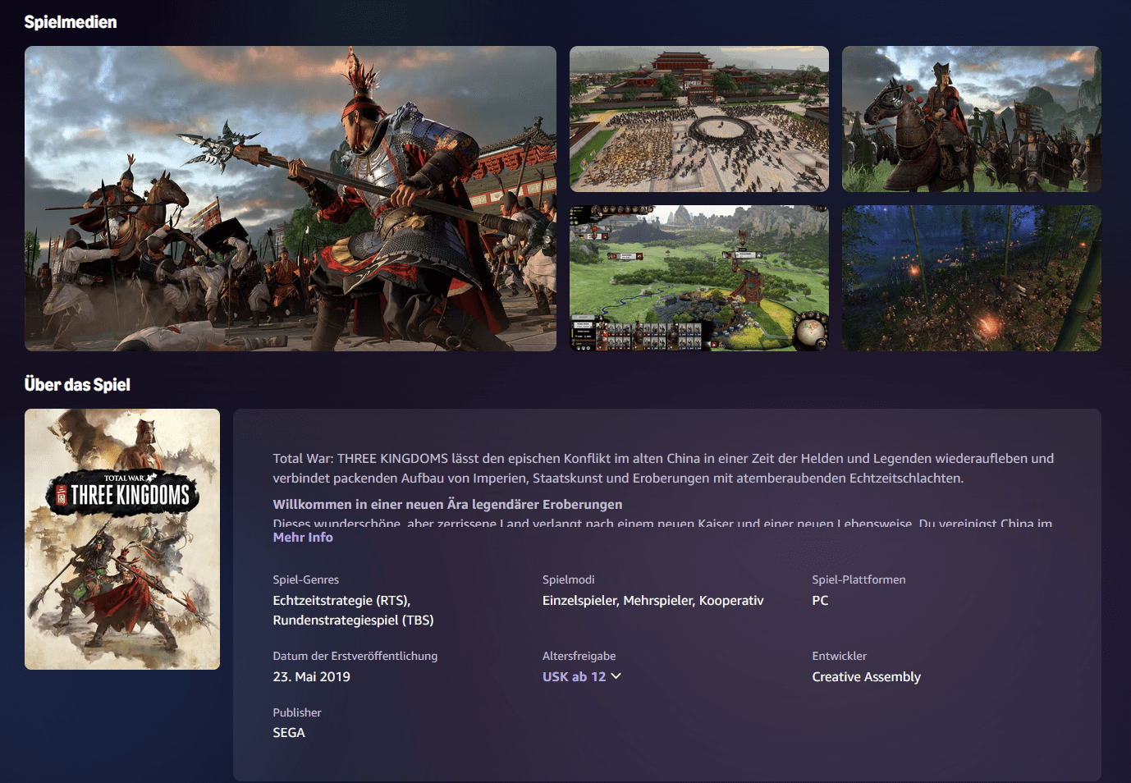
Task: Open the palace courtyard army screenshot
Action: [x=699, y=119]
